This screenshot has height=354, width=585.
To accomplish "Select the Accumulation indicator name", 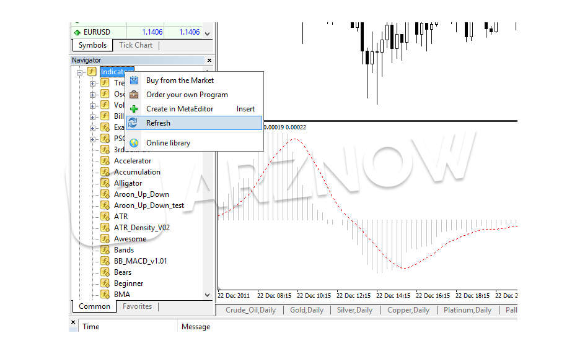I will [x=137, y=172].
